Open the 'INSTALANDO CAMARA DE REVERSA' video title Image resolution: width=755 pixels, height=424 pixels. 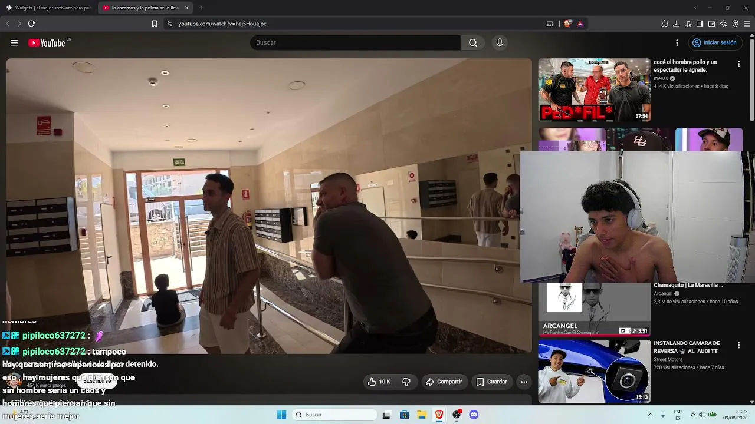687,347
